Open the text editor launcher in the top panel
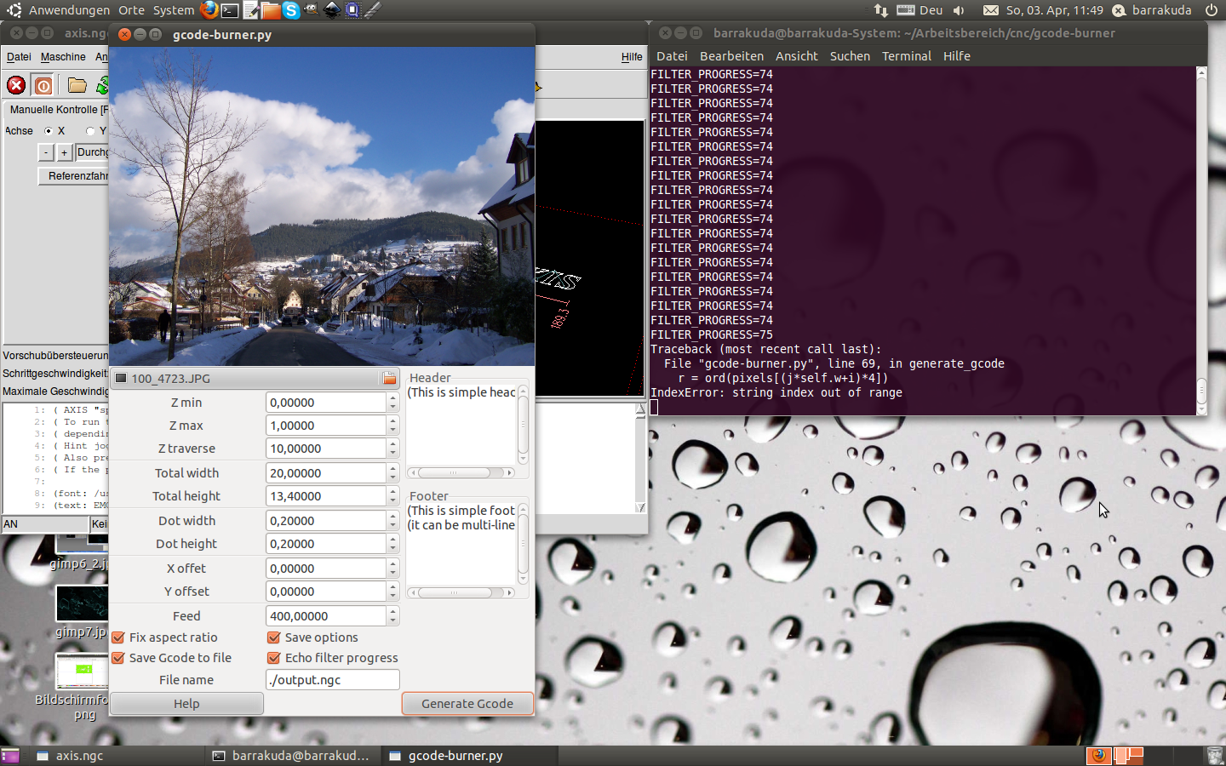The width and height of the screenshot is (1226, 766). coord(250,10)
